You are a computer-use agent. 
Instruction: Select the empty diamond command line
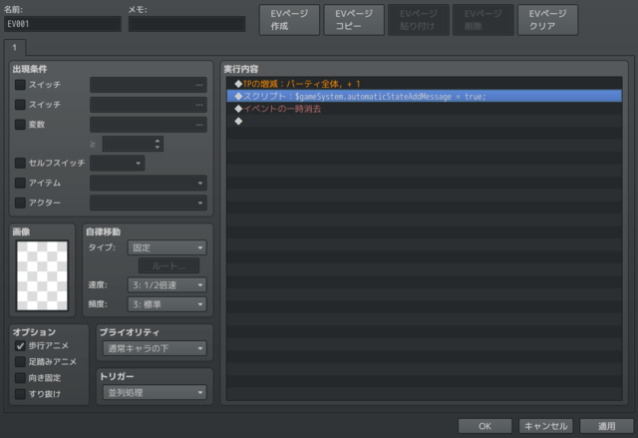[x=425, y=121]
